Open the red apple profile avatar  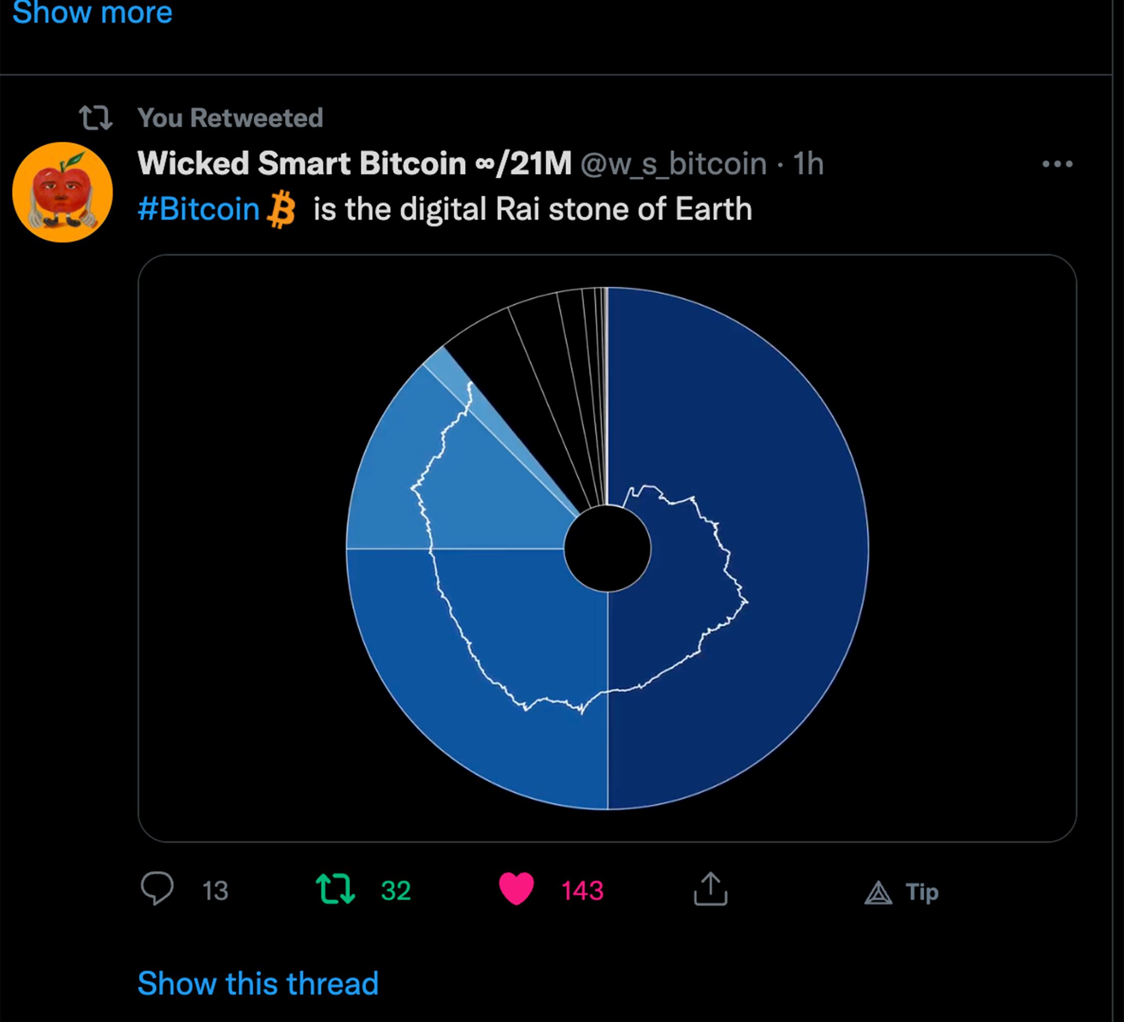[x=62, y=192]
